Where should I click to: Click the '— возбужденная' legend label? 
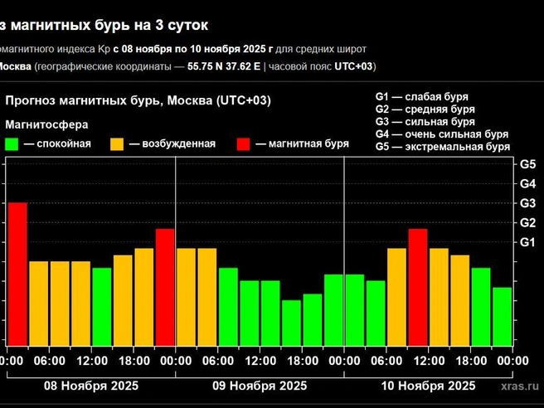pos(172,143)
